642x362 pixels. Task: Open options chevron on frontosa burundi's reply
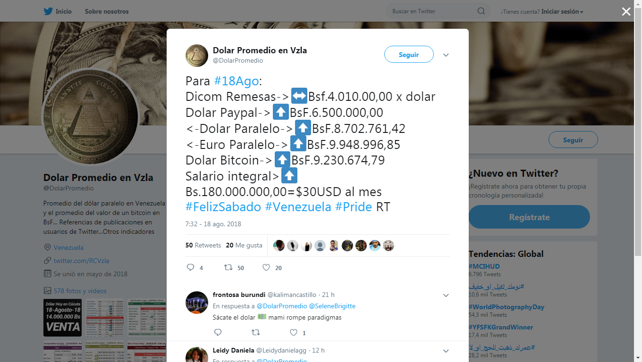(446, 296)
